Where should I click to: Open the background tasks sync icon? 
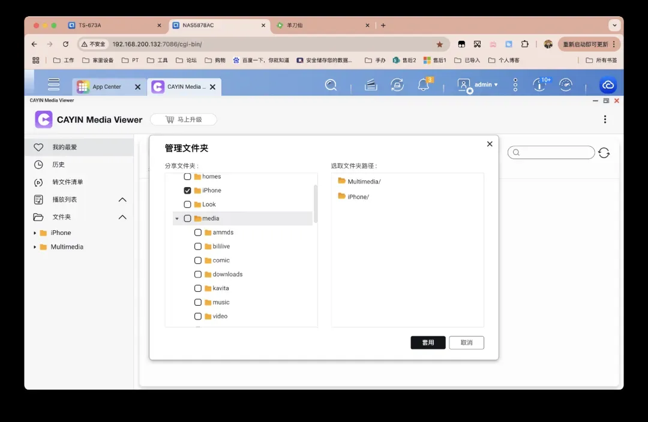(397, 85)
